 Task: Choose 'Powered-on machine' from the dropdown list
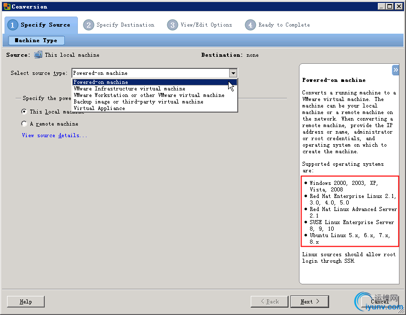155,82
